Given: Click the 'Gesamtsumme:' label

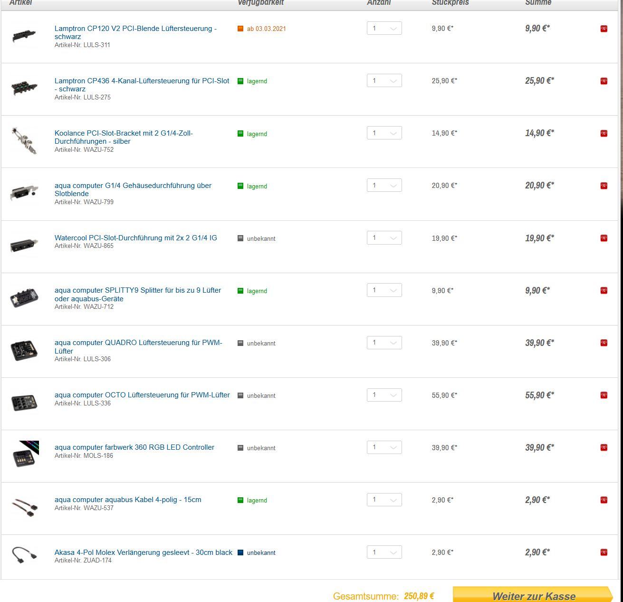Looking at the screenshot, I should point(366,596).
